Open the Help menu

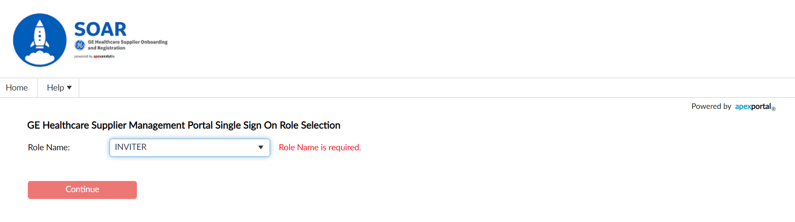[x=55, y=88]
